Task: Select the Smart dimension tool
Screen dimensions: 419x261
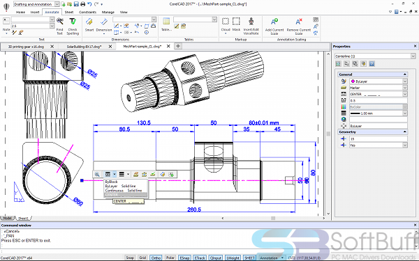Action: 89,25
